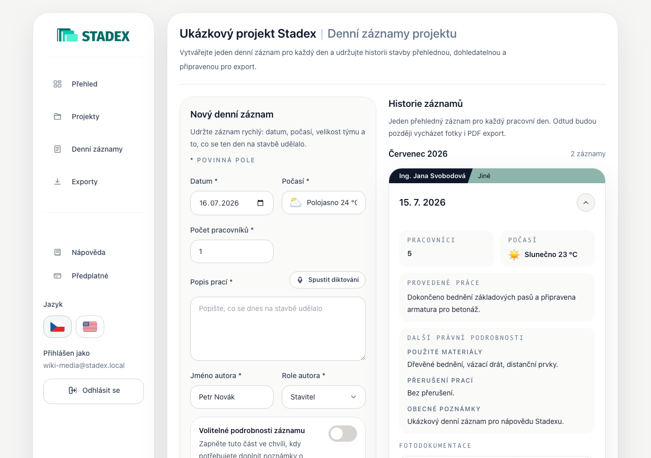Switch language to Czech flag
The width and height of the screenshot is (651, 458).
pos(57,327)
